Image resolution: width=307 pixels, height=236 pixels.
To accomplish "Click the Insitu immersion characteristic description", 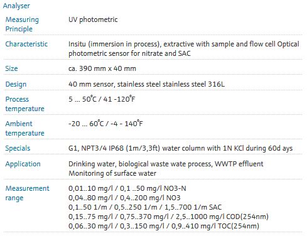I will coord(184,49).
